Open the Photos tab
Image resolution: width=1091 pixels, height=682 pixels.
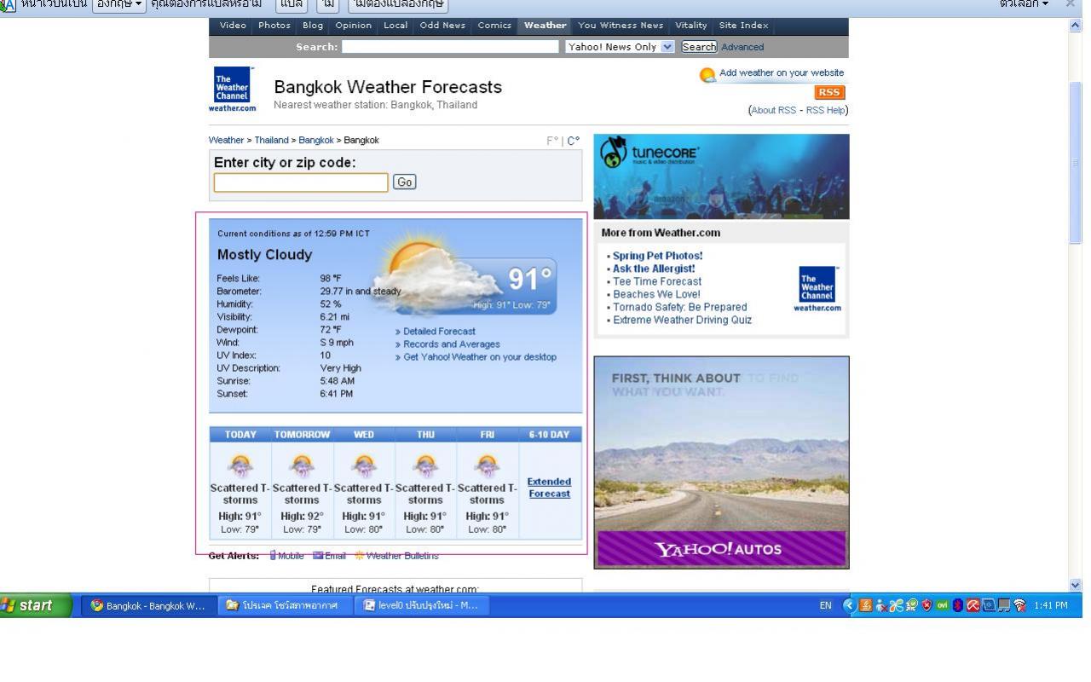click(274, 26)
